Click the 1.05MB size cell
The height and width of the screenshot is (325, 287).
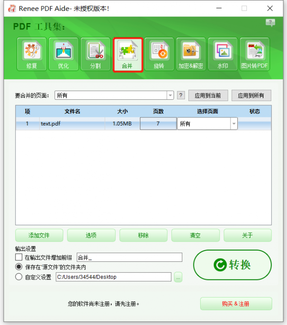(x=122, y=124)
